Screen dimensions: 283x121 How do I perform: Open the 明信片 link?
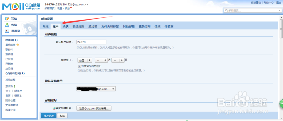pos(18,91)
